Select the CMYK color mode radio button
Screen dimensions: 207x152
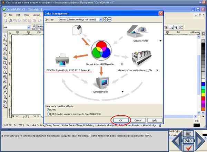48,110
